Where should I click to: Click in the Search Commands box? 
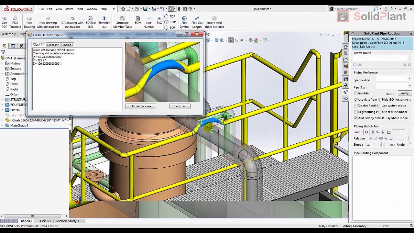353,9
